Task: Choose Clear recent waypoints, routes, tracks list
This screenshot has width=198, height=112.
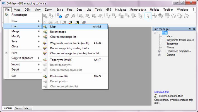Action: [75, 53]
